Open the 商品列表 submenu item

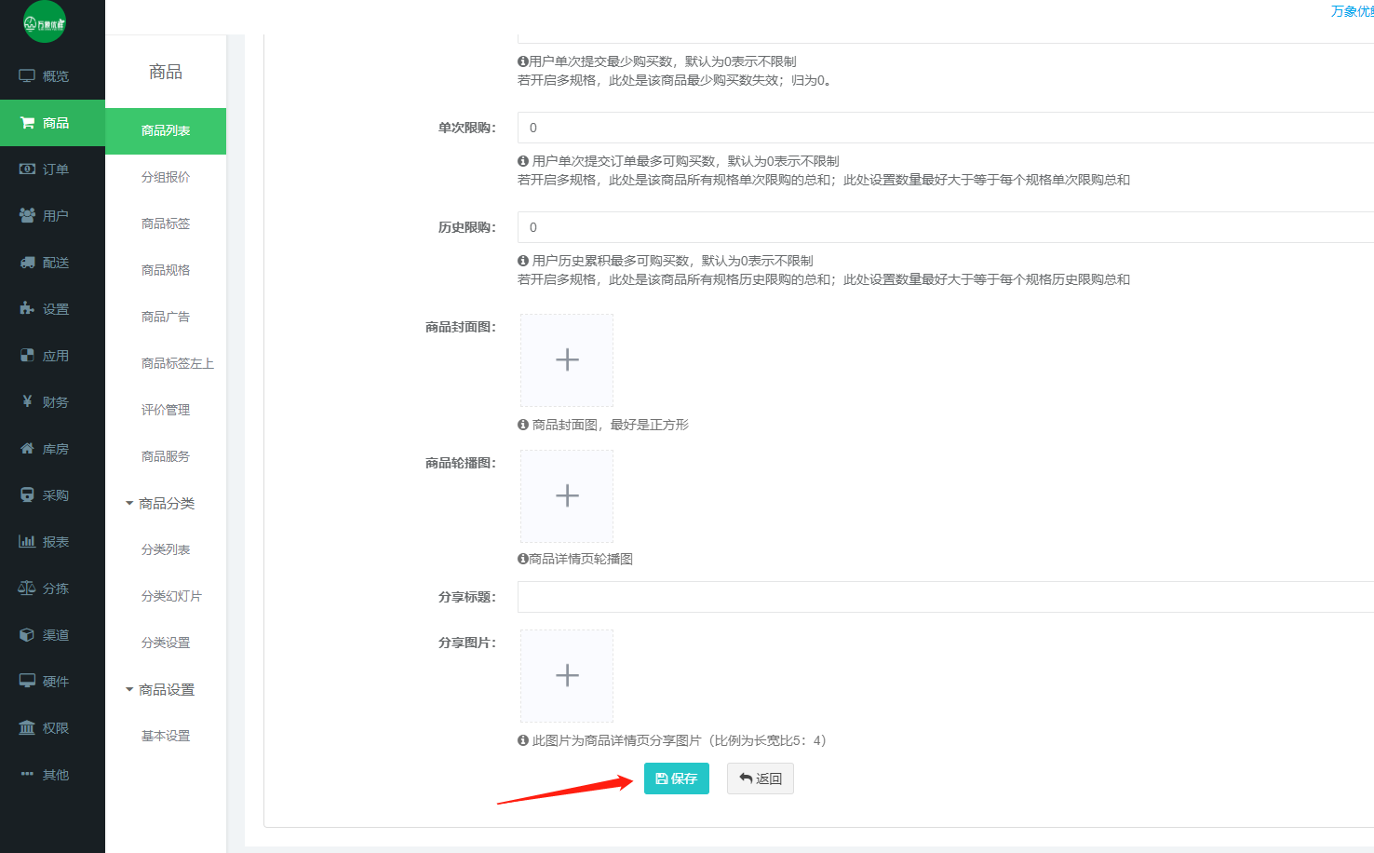coord(166,130)
